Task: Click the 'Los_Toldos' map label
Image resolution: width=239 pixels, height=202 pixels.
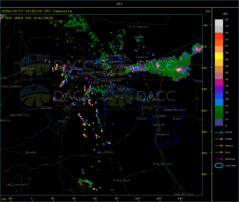Action: 106,152
